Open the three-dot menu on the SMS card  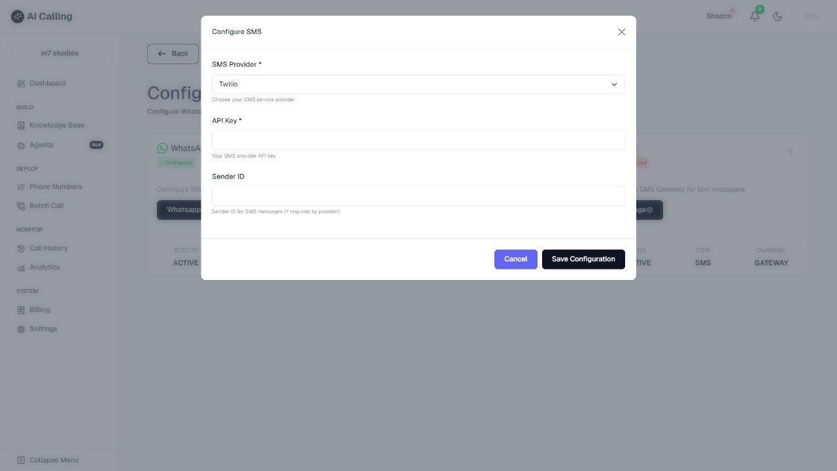click(x=791, y=151)
